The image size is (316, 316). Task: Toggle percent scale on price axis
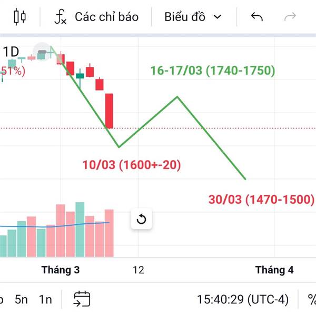[x=311, y=299]
